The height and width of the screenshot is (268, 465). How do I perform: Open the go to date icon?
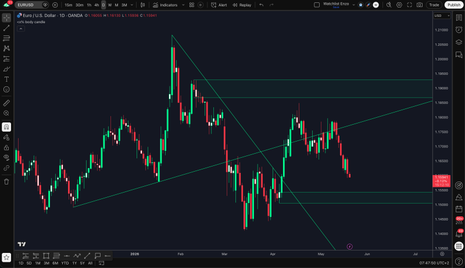pyautogui.click(x=101, y=263)
